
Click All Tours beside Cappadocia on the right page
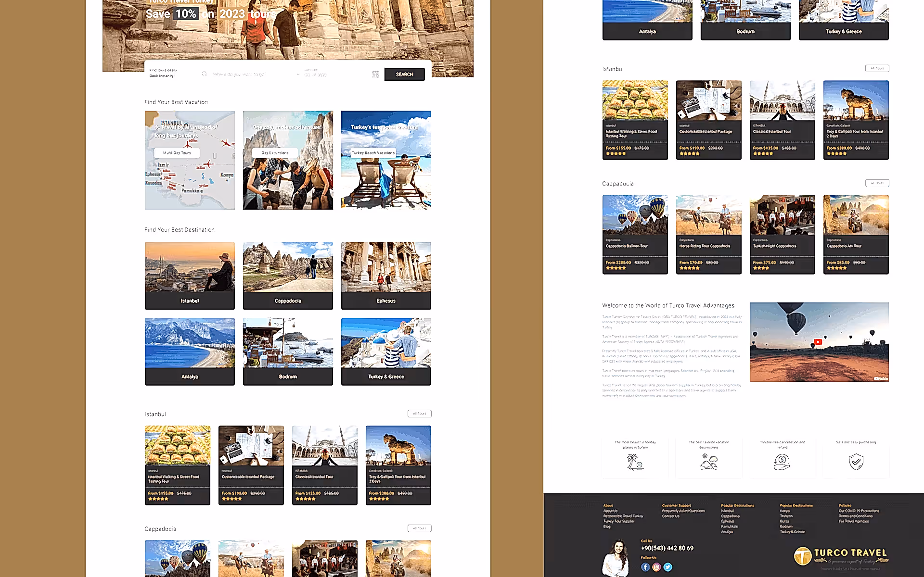pos(877,183)
